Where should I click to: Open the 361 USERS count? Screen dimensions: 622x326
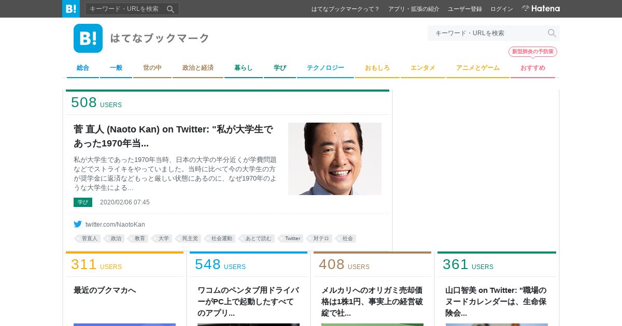coord(468,264)
